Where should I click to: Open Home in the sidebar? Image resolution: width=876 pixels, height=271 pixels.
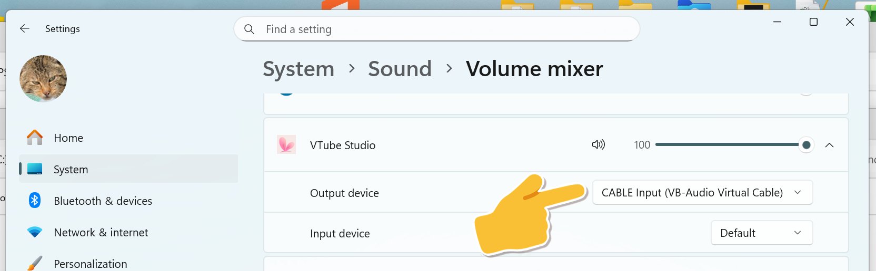pyautogui.click(x=68, y=138)
